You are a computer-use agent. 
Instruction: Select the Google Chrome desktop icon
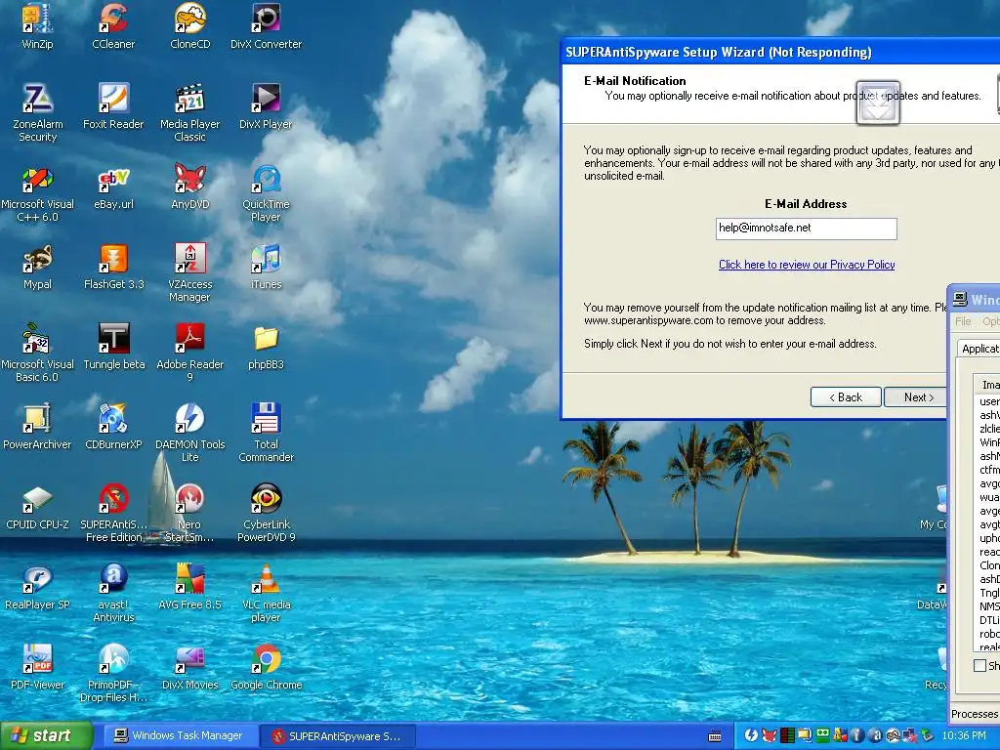pyautogui.click(x=266, y=668)
